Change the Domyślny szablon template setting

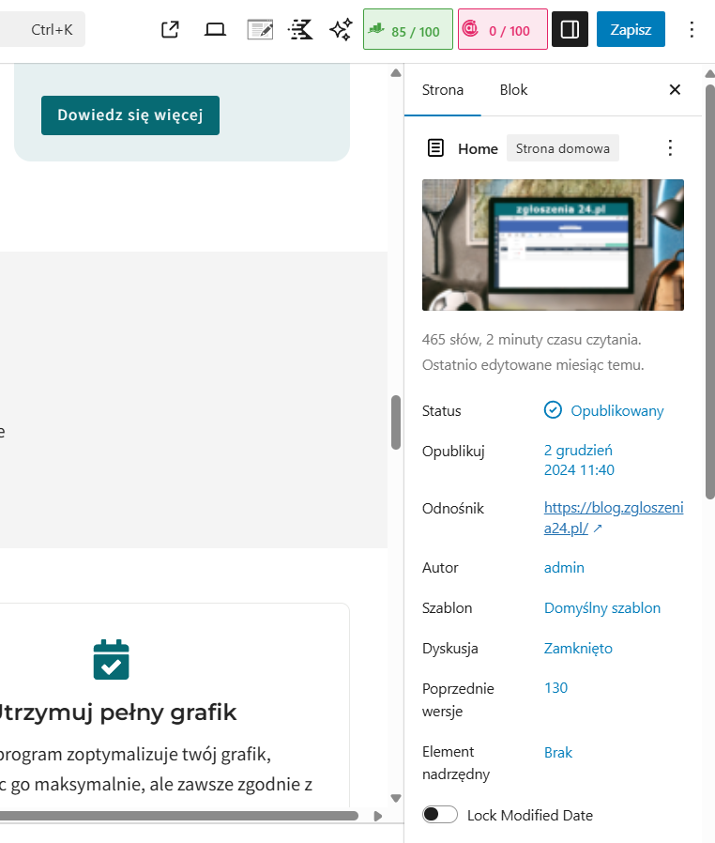(601, 607)
